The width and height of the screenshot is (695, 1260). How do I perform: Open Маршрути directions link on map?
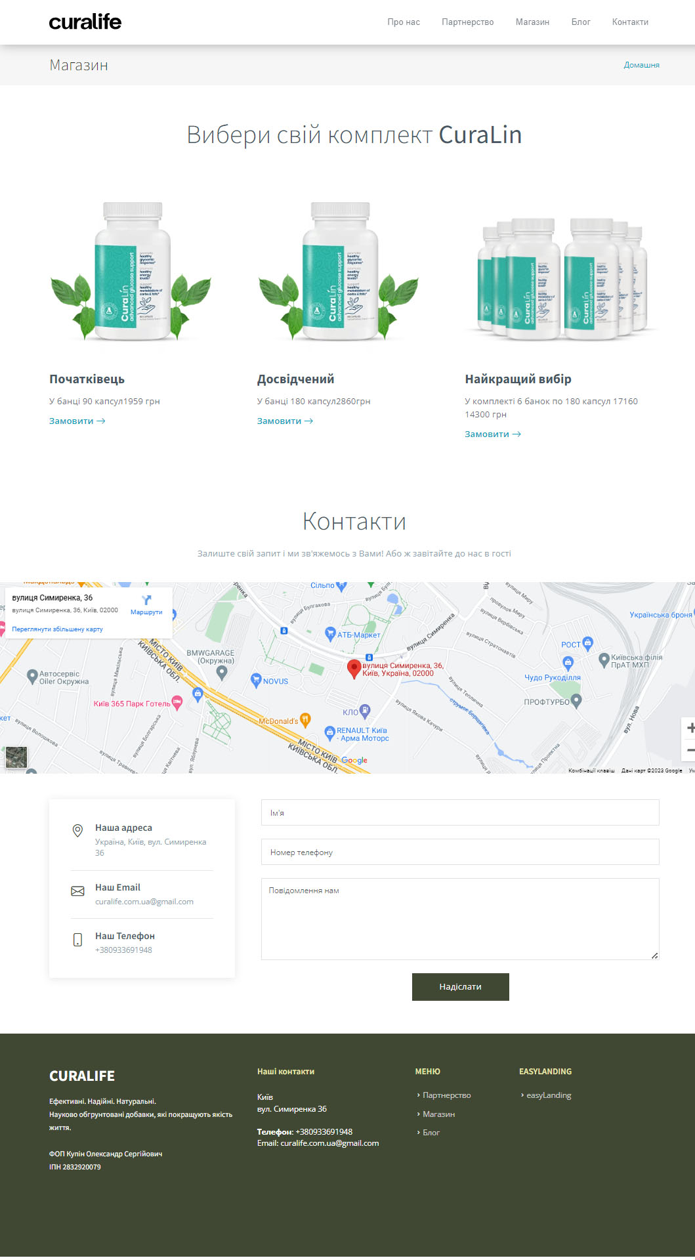pyautogui.click(x=146, y=612)
